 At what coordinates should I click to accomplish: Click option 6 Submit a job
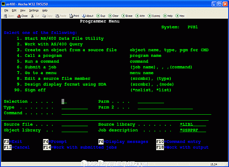(x=37, y=67)
